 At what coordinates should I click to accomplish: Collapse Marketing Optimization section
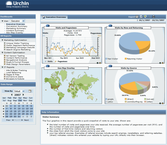(x=2, y=40)
